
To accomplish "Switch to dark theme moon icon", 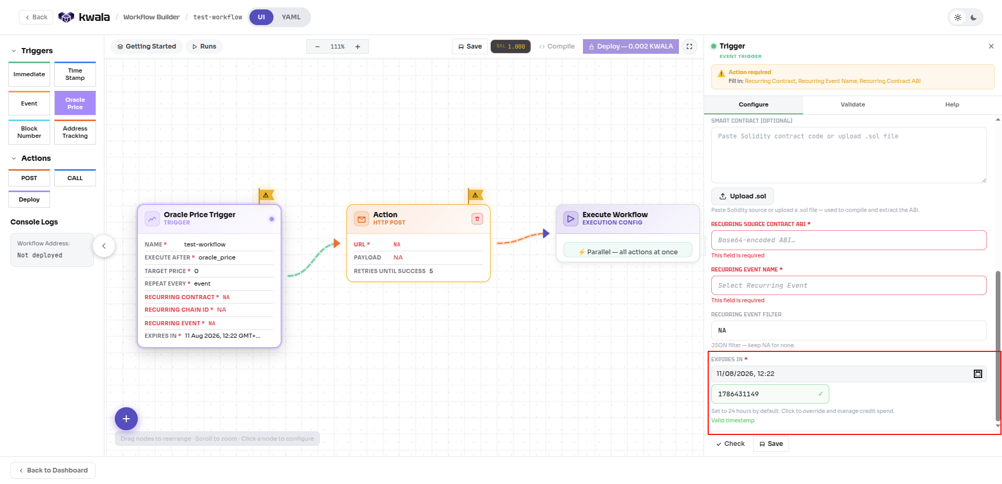I will [x=974, y=17].
